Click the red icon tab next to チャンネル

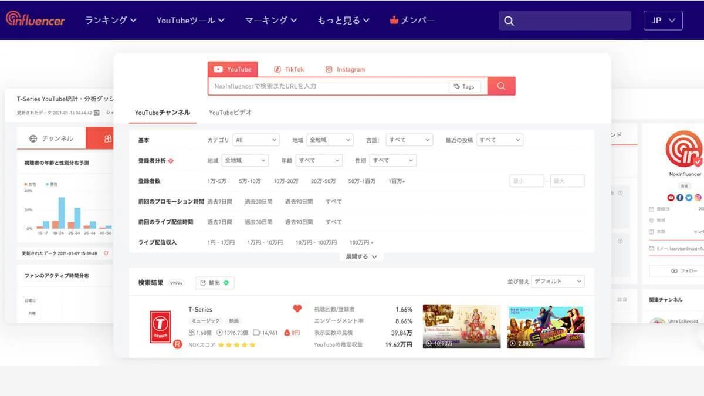coord(100,138)
